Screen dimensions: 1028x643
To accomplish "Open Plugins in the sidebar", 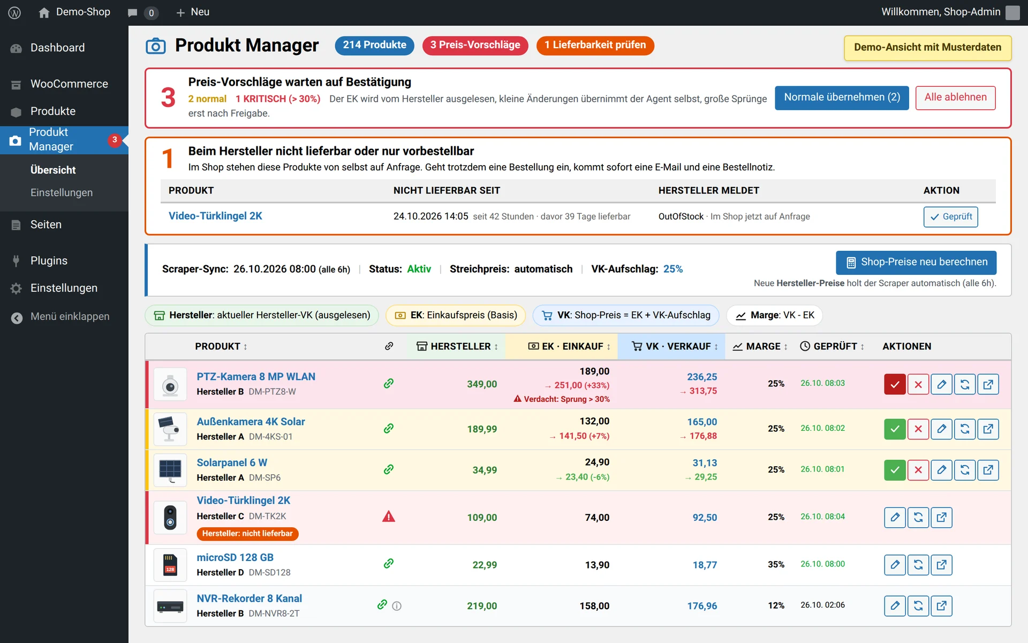I will pos(64,261).
